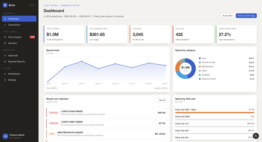Click the $77.83 amount
The image size is (262, 142).
(162, 123)
